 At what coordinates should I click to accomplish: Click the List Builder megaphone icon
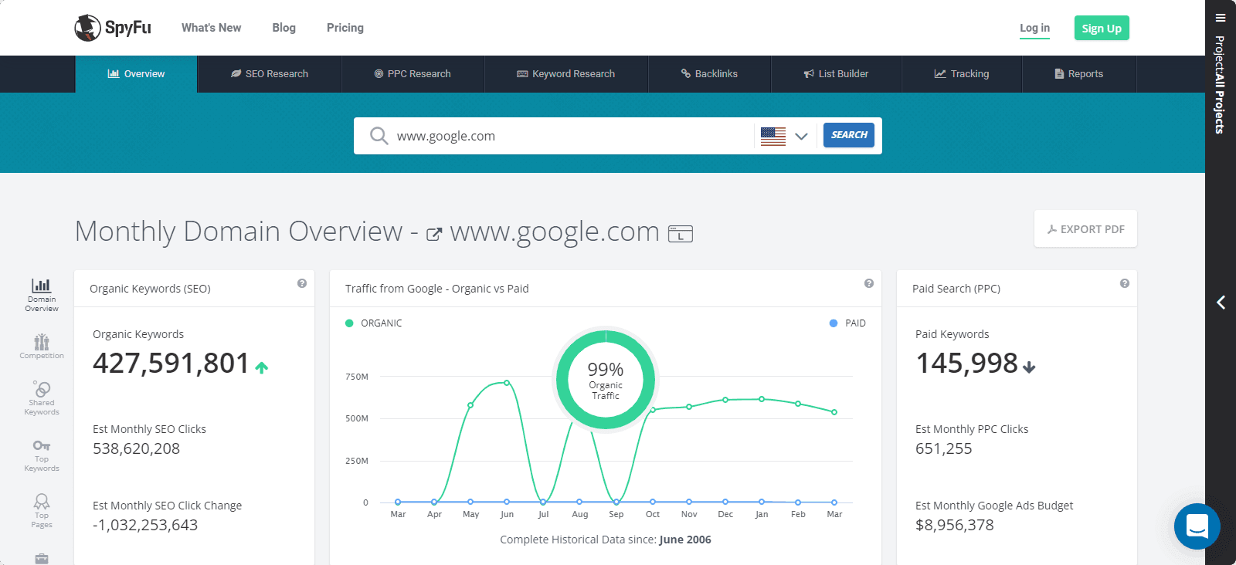(809, 74)
